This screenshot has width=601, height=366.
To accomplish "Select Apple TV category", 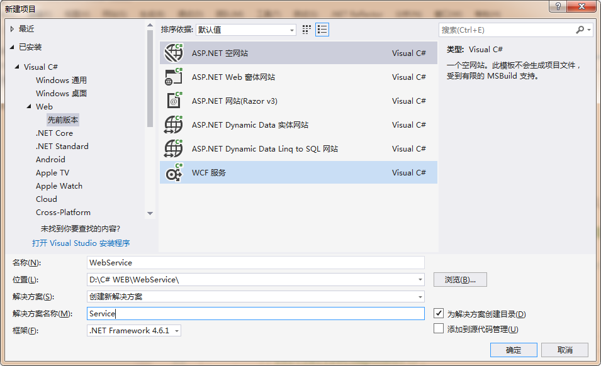I will point(52,173).
